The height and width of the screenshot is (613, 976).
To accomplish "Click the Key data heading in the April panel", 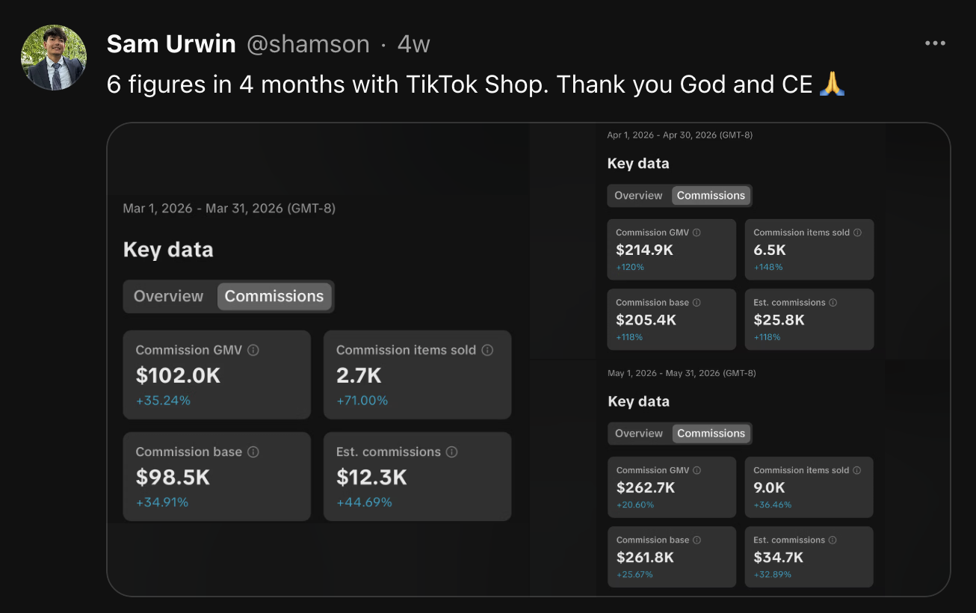I will (638, 164).
